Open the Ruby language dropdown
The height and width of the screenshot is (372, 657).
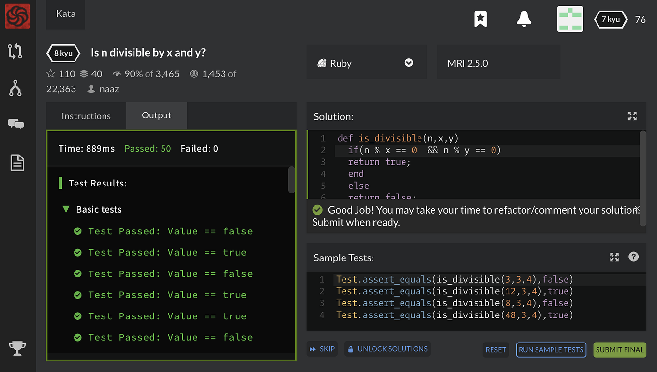point(366,62)
